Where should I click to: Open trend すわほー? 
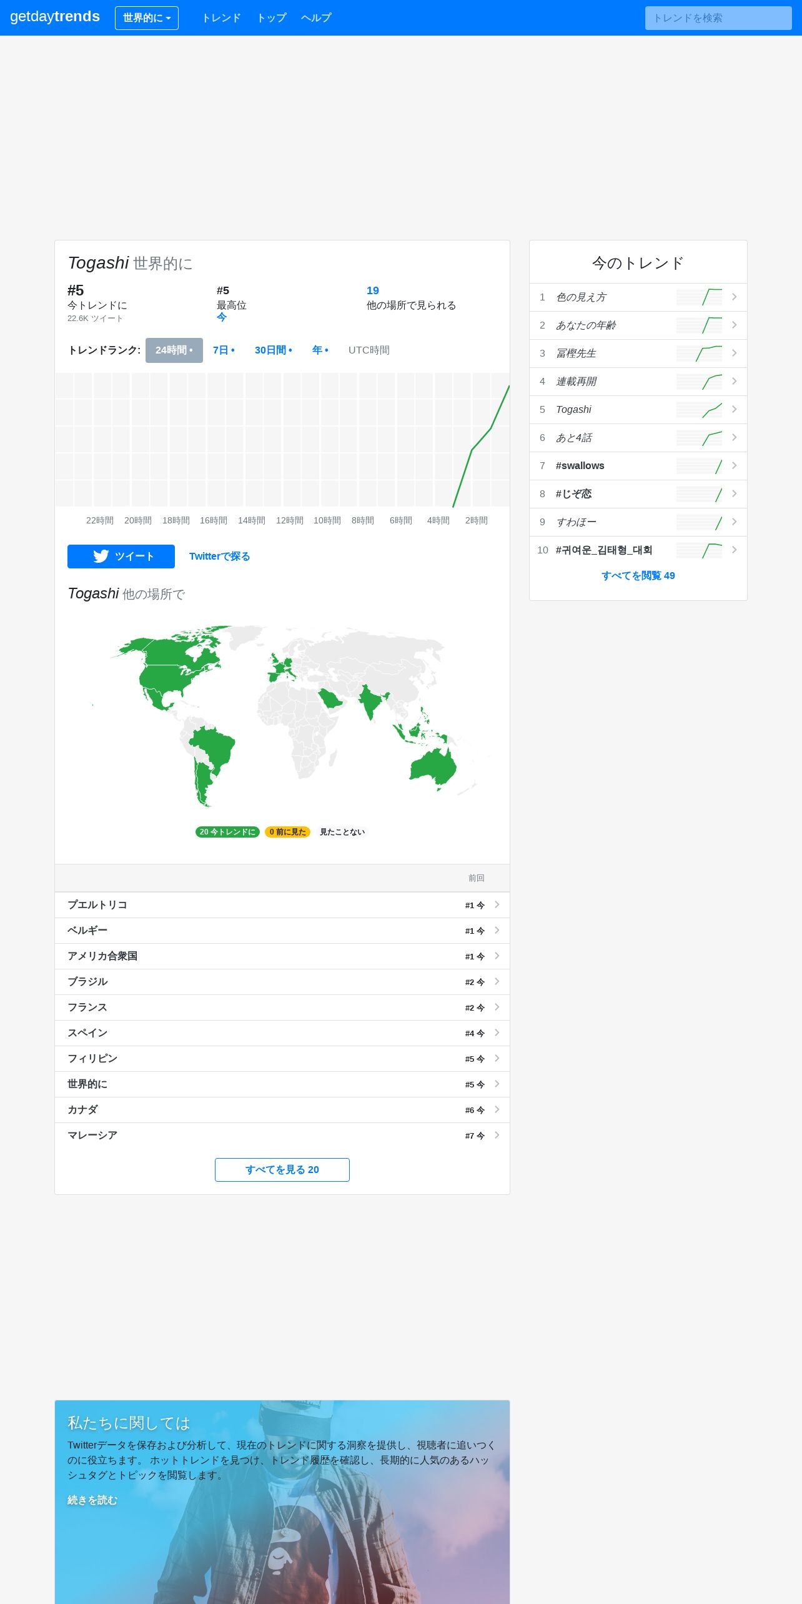tap(576, 522)
